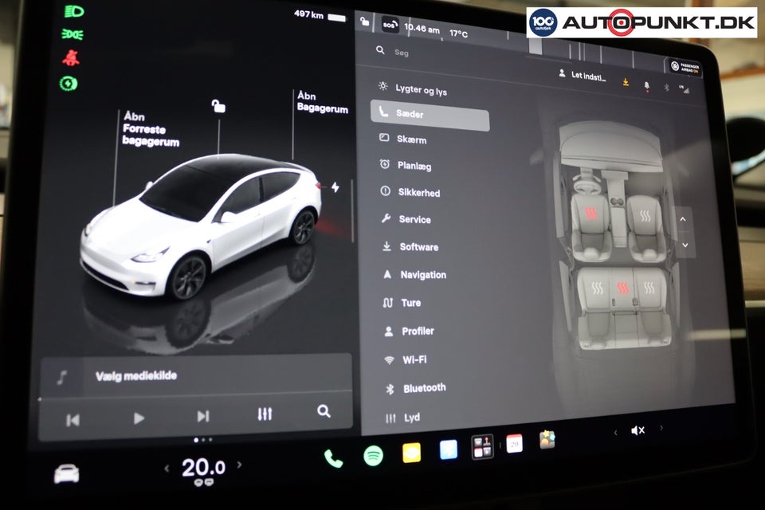This screenshot has width=765, height=510.
Task: Tap the car controls icon
Action: click(66, 474)
